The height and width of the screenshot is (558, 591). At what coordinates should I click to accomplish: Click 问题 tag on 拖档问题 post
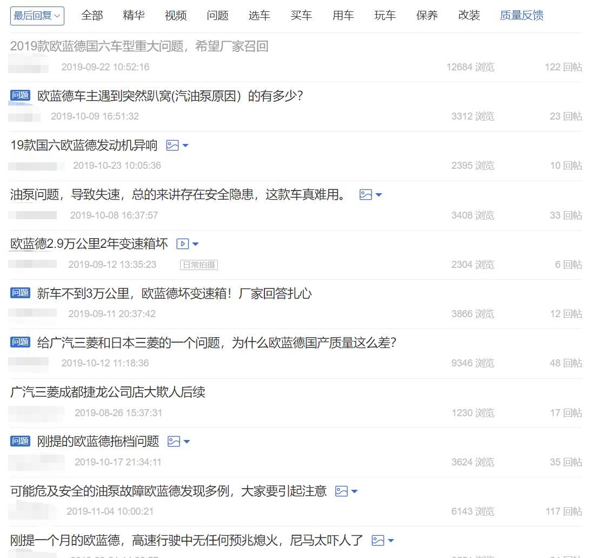coord(21,441)
